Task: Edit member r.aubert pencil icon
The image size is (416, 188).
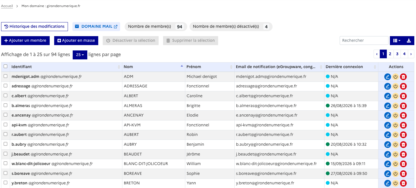Action: point(388,135)
